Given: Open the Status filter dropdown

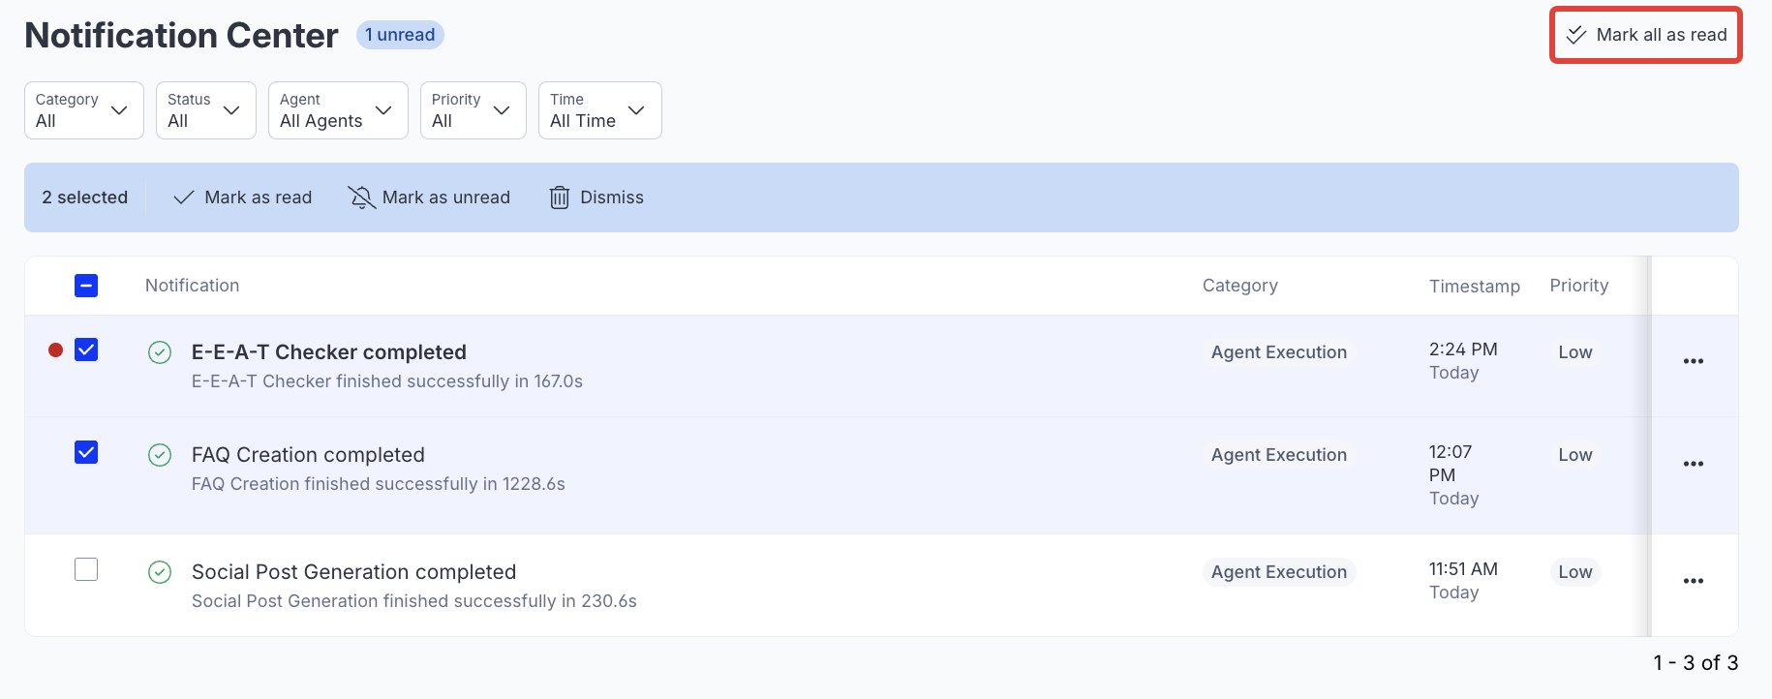Looking at the screenshot, I should click(206, 110).
